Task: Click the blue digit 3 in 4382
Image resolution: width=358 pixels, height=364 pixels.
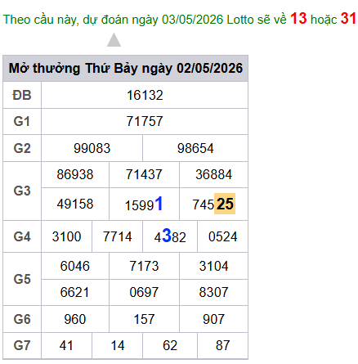Action: (x=167, y=235)
